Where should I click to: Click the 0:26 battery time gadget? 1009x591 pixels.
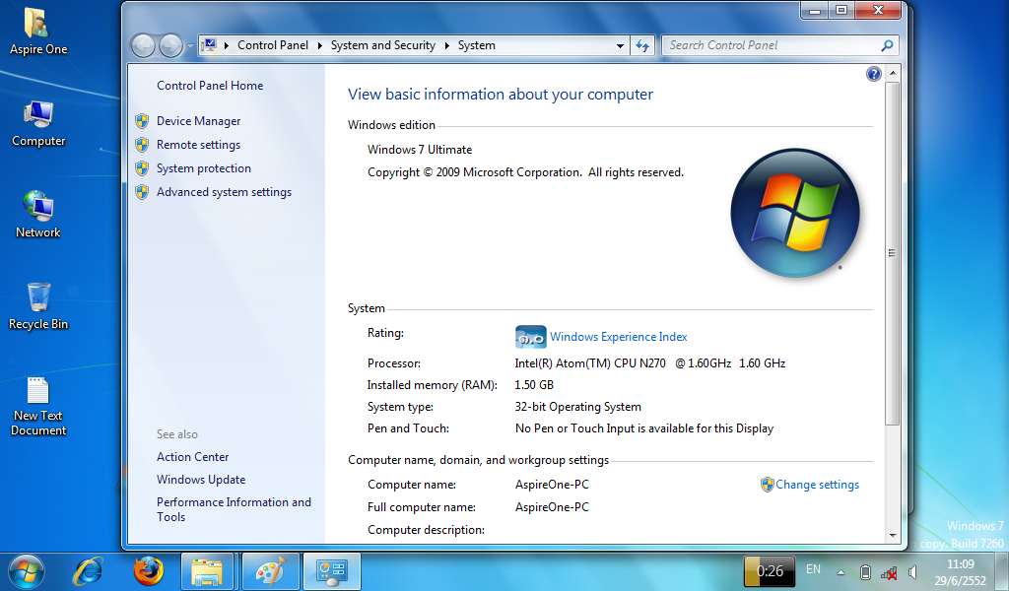click(x=770, y=571)
